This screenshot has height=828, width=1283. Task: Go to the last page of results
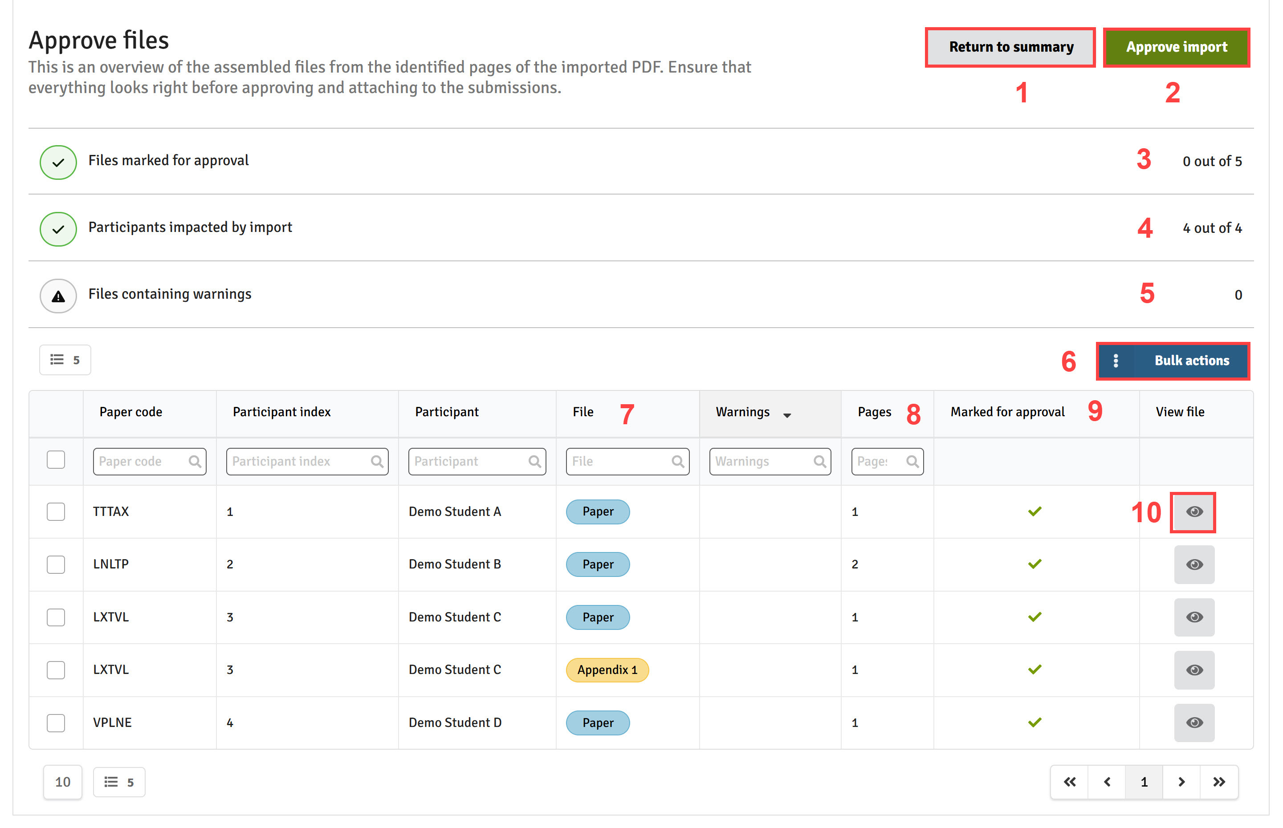pos(1218,782)
